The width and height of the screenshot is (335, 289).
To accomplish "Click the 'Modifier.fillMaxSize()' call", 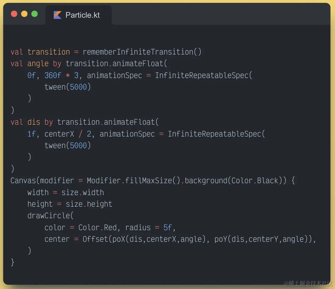I will (133, 180).
